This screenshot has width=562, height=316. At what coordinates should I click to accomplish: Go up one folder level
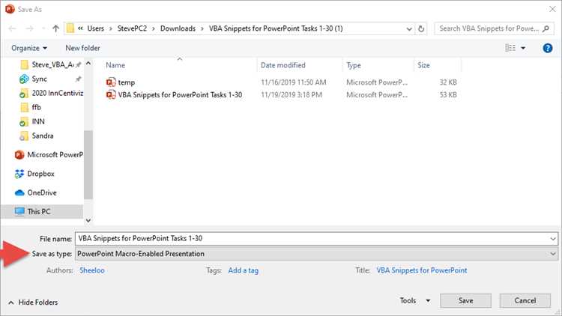[55, 28]
